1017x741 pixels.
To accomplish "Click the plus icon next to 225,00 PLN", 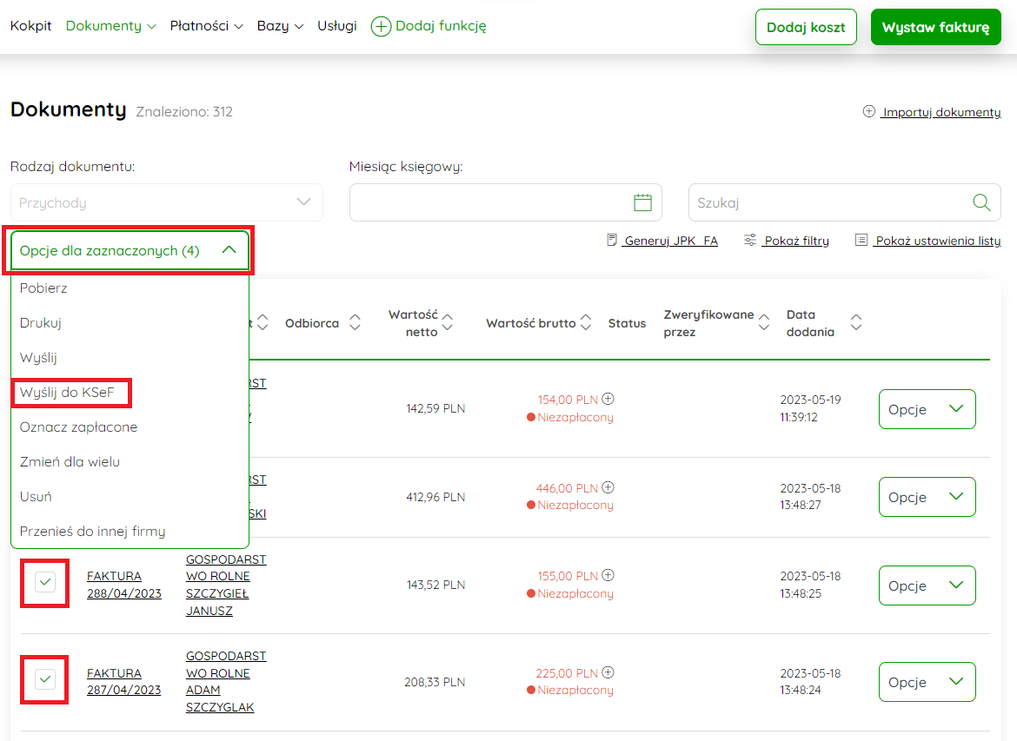I will click(x=608, y=672).
